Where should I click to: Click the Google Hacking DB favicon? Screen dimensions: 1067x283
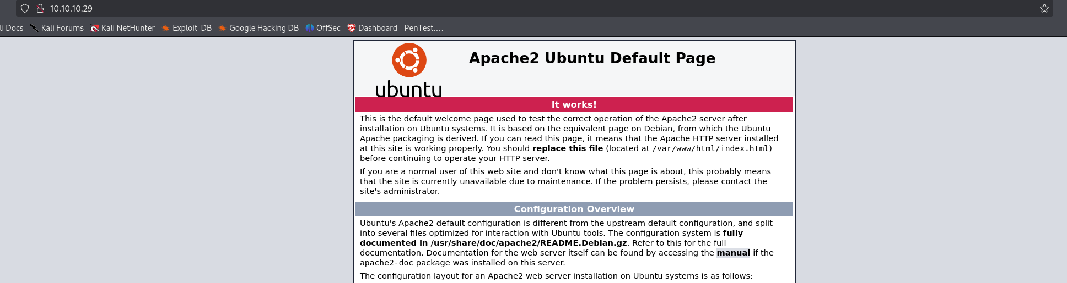pyautogui.click(x=223, y=28)
